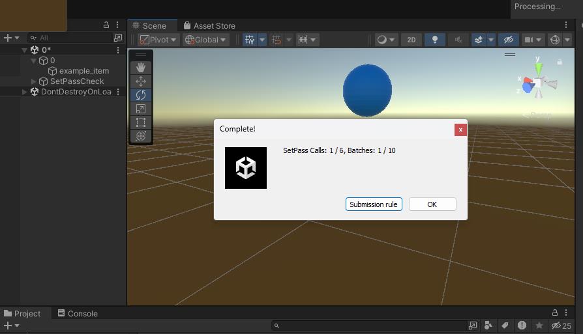Click the Submission rule button
The image size is (583, 334).
pyautogui.click(x=373, y=204)
